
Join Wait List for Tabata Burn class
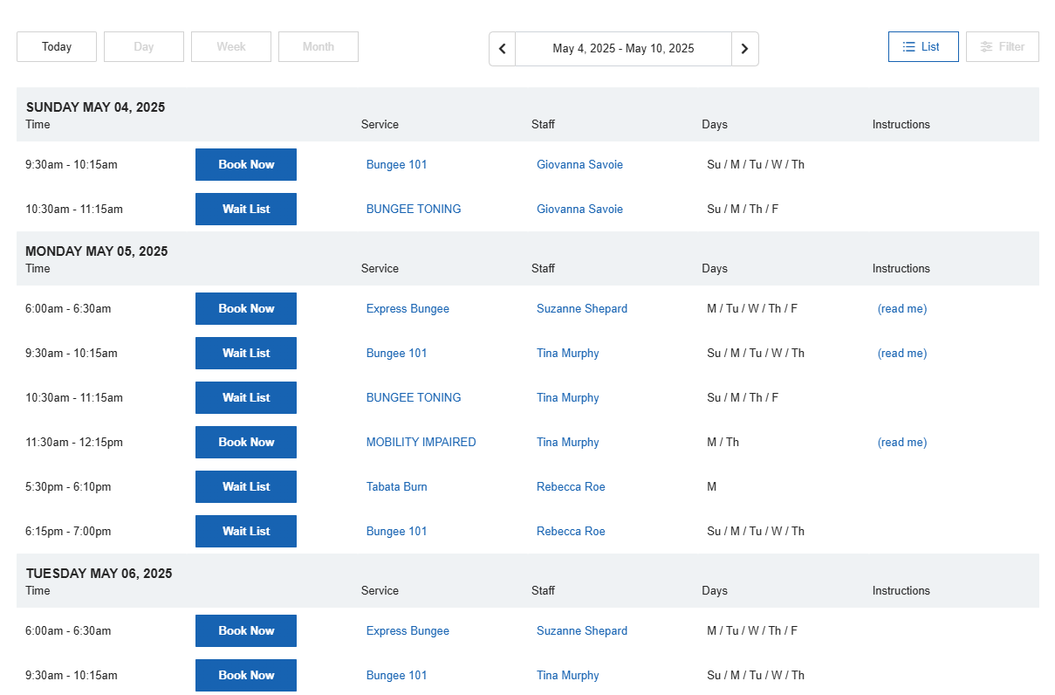coord(246,487)
